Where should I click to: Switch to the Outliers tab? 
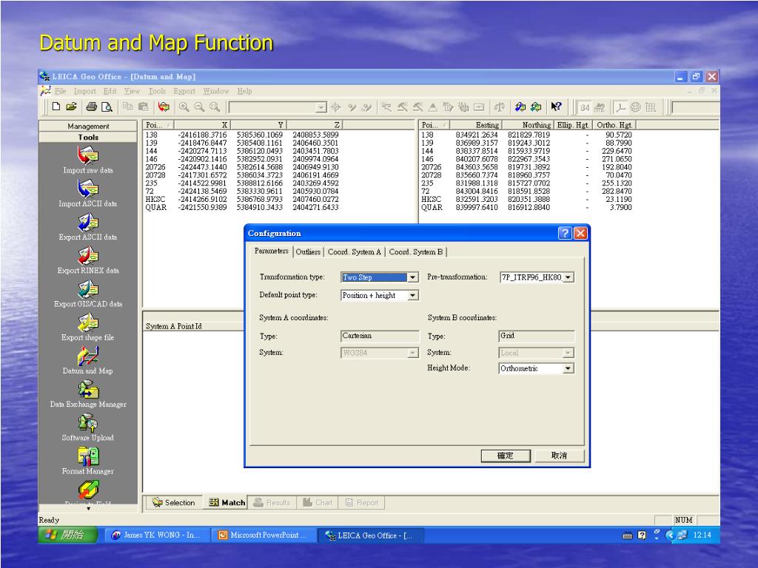click(308, 251)
